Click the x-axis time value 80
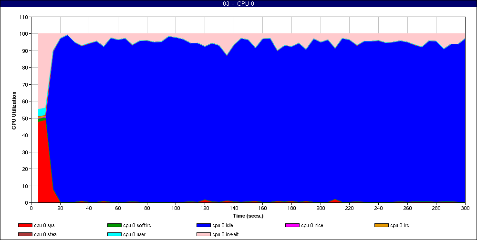Viewport: 477px width, 240px height. point(147,208)
